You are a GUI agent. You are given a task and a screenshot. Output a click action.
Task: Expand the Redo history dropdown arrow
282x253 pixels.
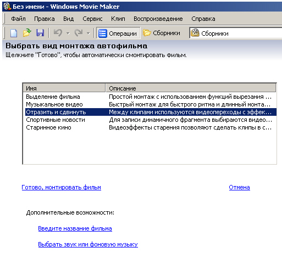[89, 33]
